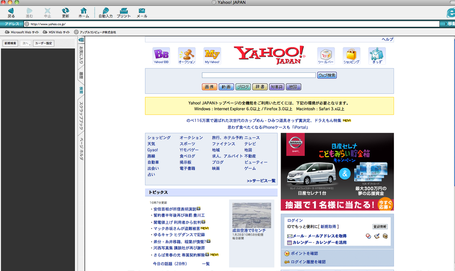This screenshot has width=455, height=271.
Task: Open Gyao! in the services list
Action: [153, 150]
